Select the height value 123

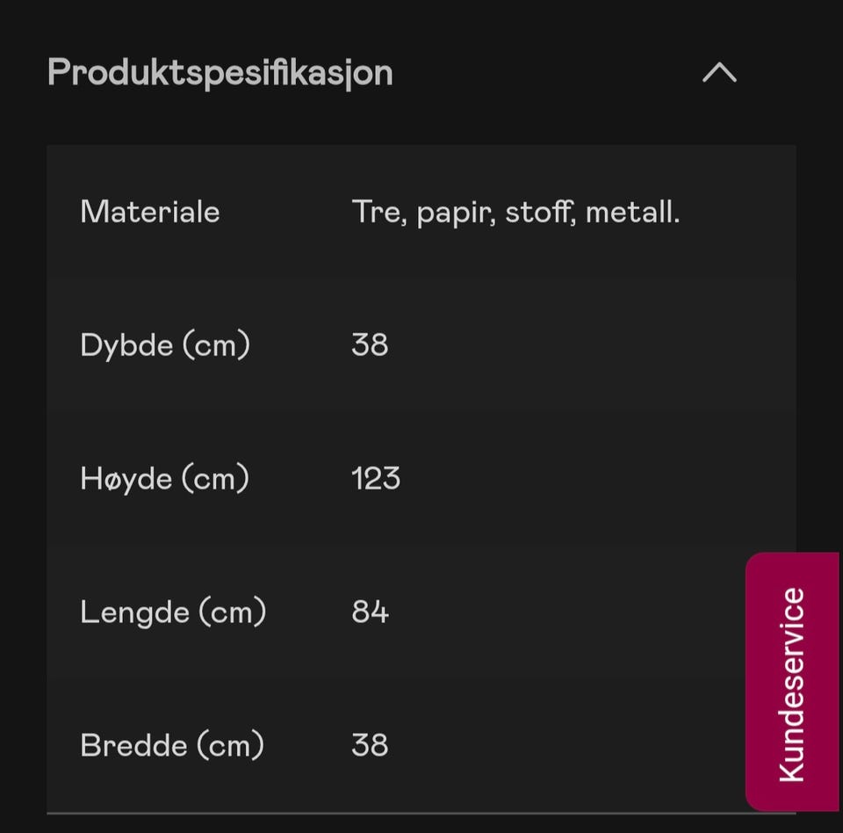point(376,478)
